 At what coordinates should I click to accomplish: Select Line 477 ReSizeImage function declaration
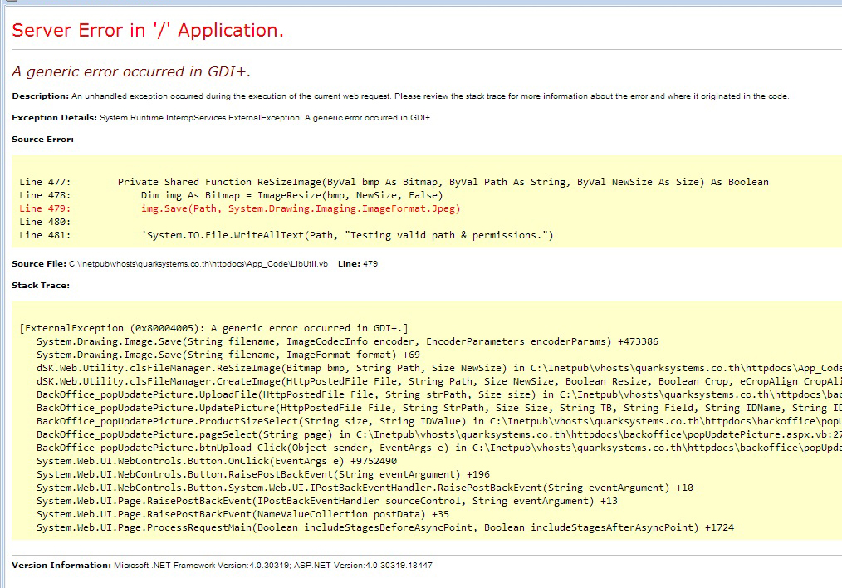pyautogui.click(x=443, y=182)
